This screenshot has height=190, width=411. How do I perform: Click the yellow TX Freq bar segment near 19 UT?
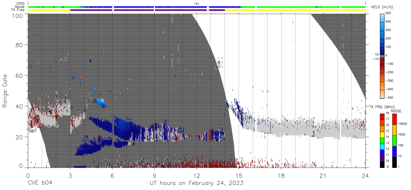pyautogui.click(x=298, y=10)
